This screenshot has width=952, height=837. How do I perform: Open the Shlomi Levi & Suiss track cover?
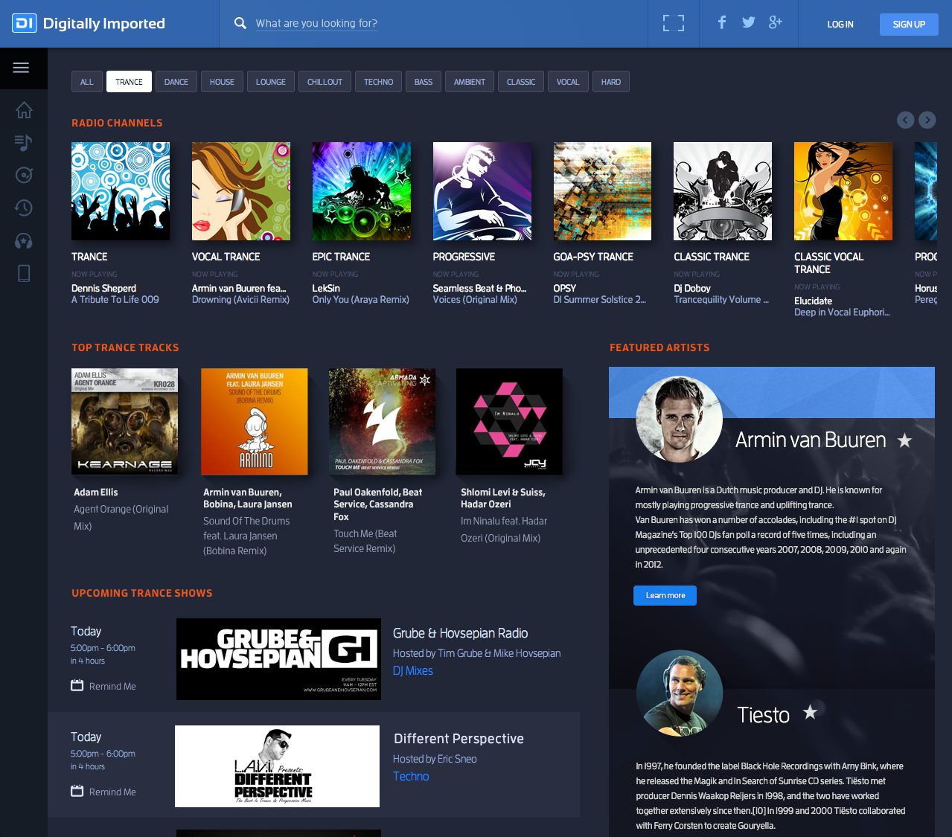[x=509, y=421]
